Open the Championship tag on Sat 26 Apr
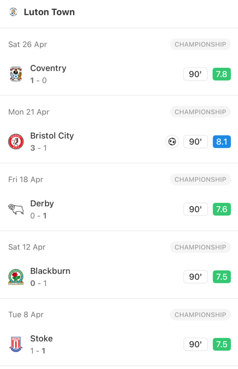The width and height of the screenshot is (238, 369). pos(200,44)
